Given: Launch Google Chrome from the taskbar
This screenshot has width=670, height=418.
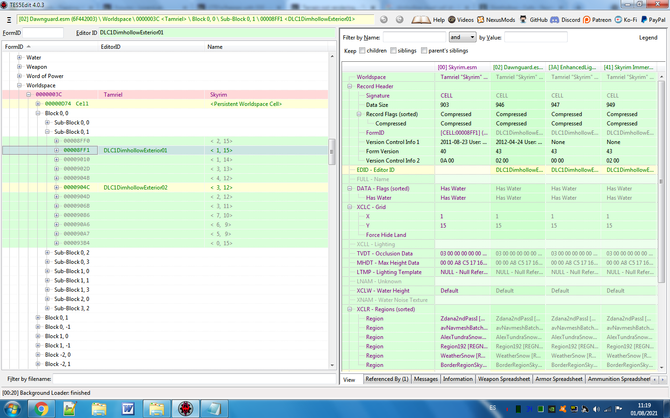Looking at the screenshot, I should click(41, 409).
